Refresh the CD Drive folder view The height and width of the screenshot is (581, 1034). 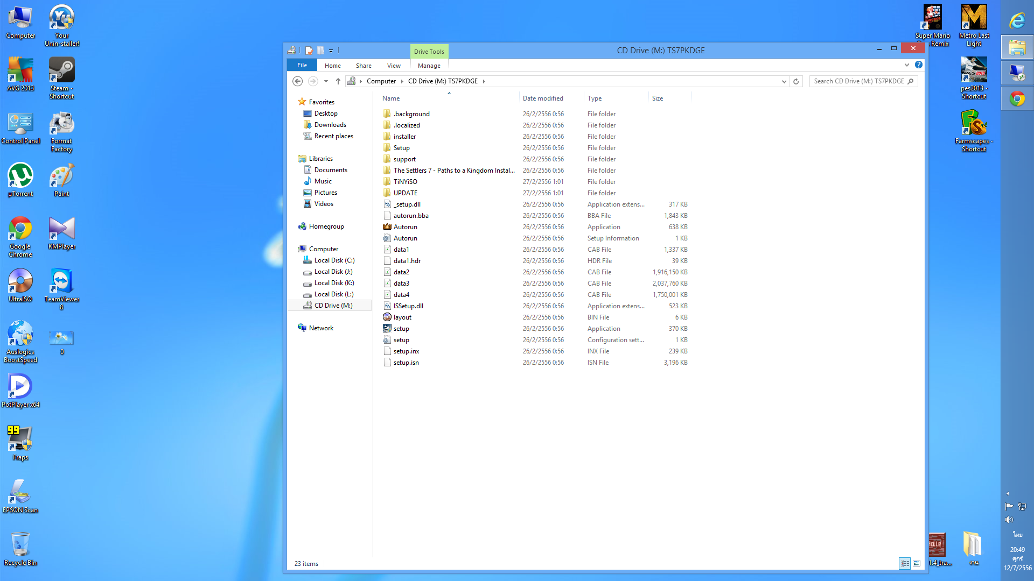point(796,81)
